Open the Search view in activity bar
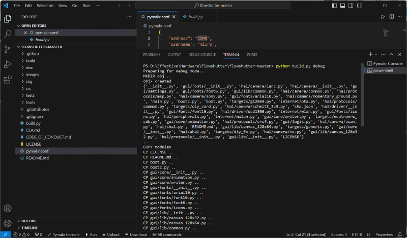 [x=8, y=34]
